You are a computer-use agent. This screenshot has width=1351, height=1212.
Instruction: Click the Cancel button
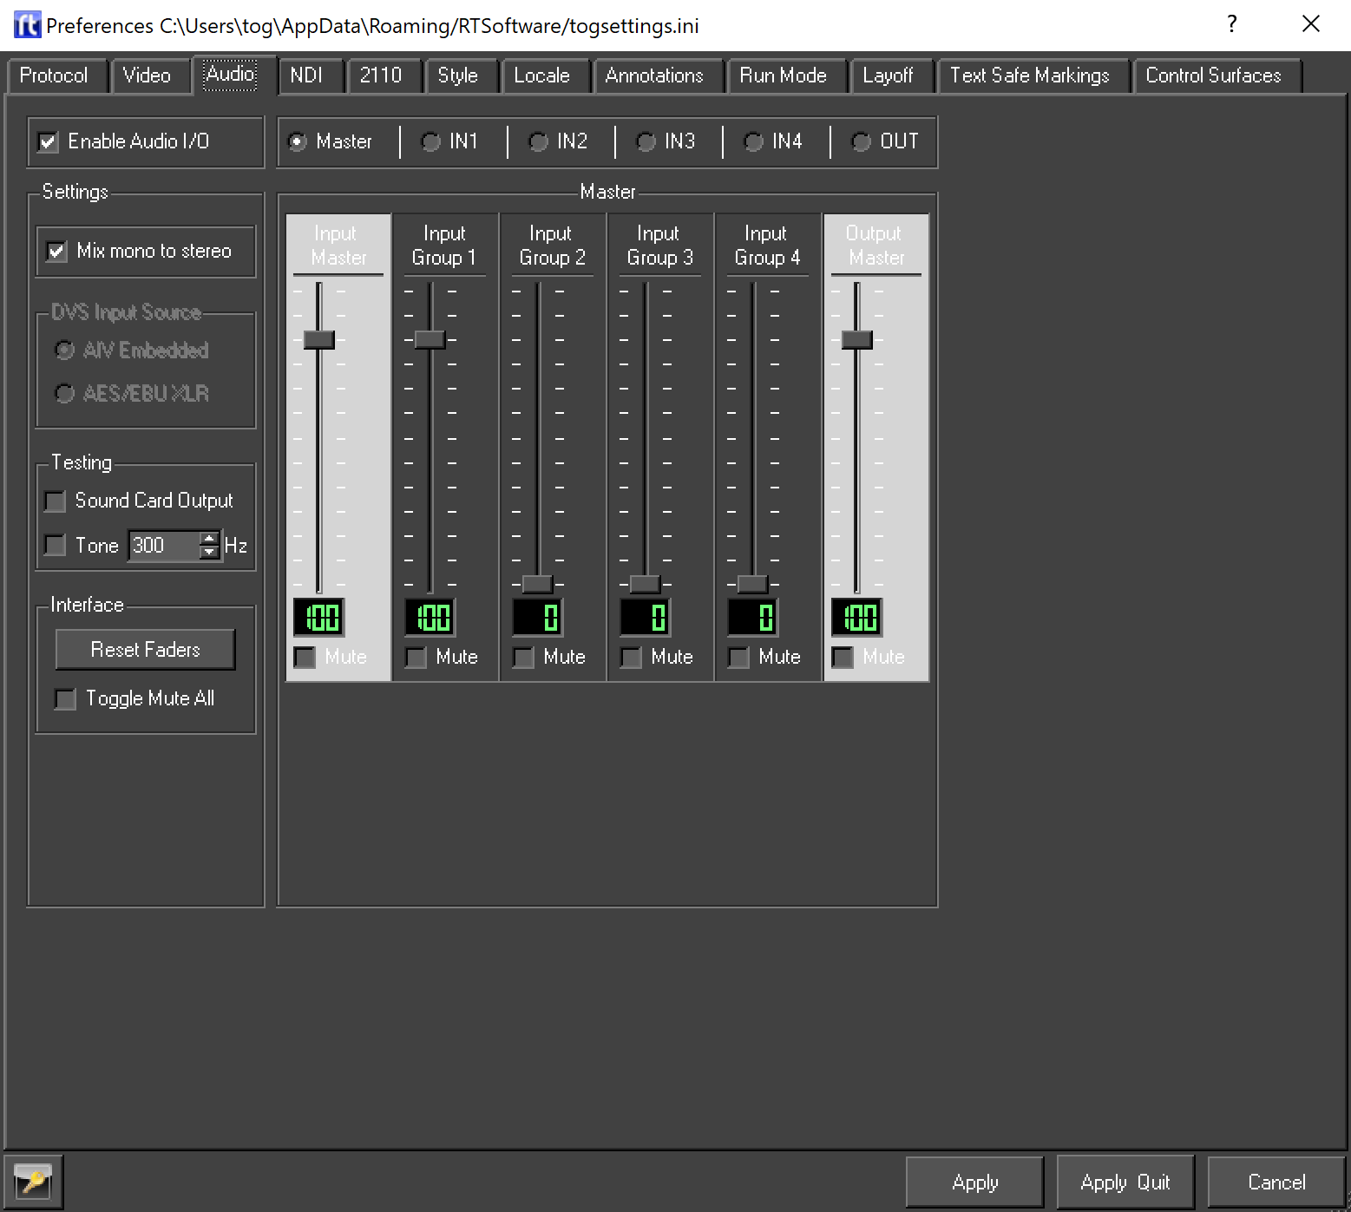[x=1276, y=1183]
